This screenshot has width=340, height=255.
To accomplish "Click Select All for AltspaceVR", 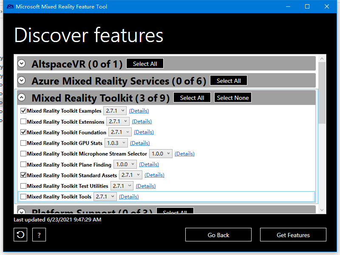I will [x=145, y=63].
